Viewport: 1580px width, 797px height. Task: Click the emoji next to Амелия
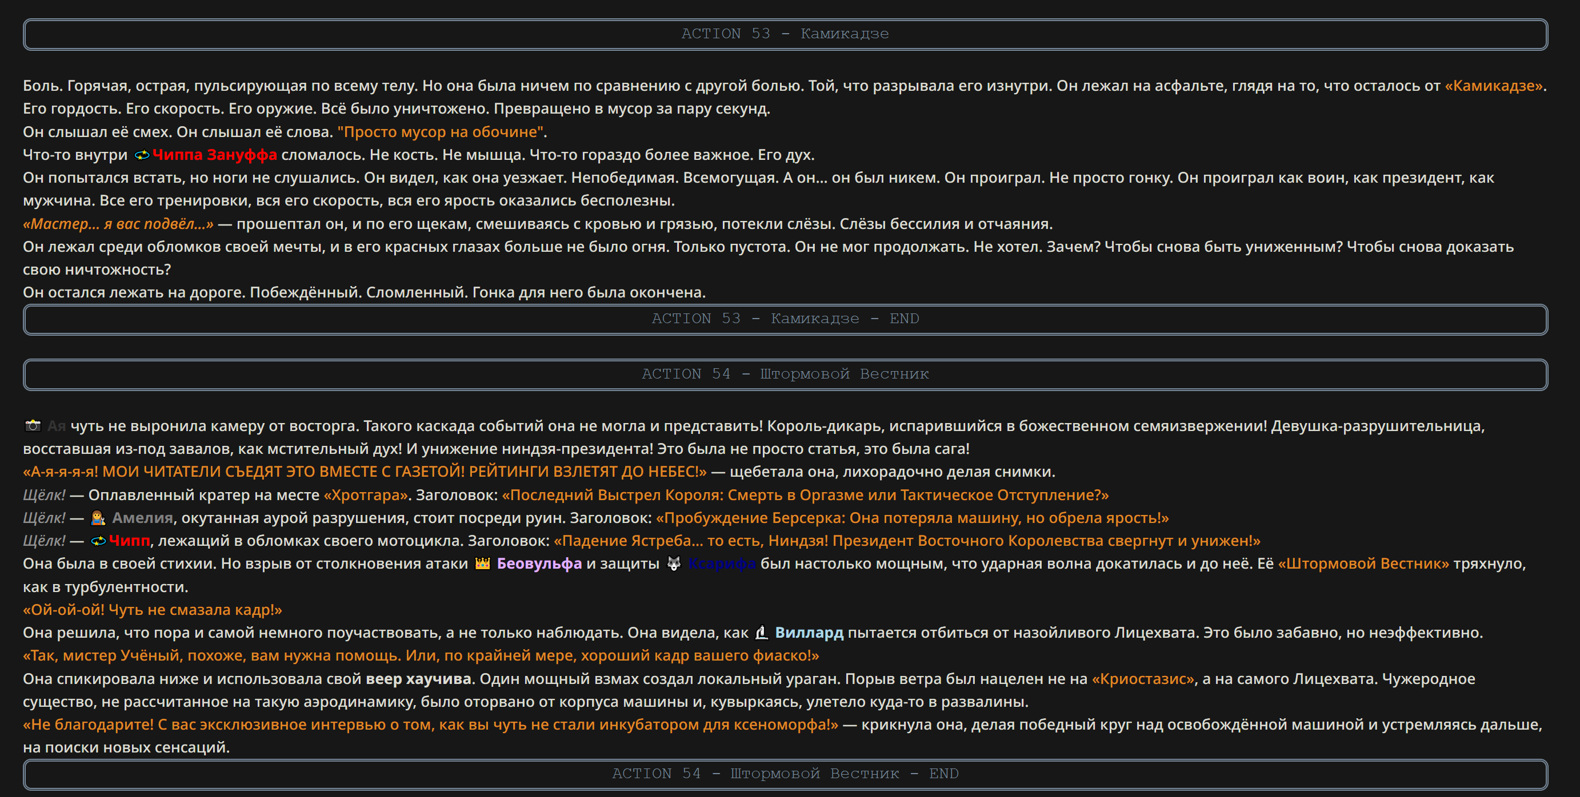point(98,518)
